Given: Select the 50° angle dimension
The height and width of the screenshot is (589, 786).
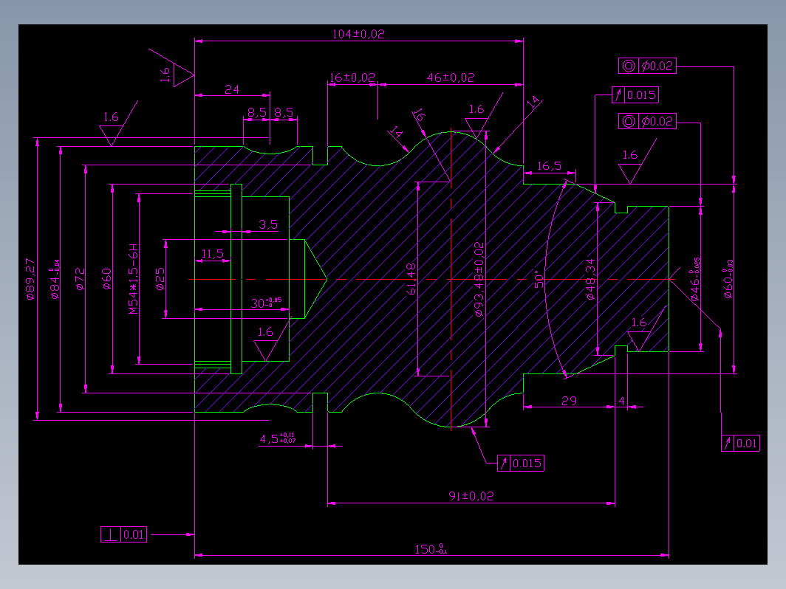Looking at the screenshot, I should coord(539,280).
